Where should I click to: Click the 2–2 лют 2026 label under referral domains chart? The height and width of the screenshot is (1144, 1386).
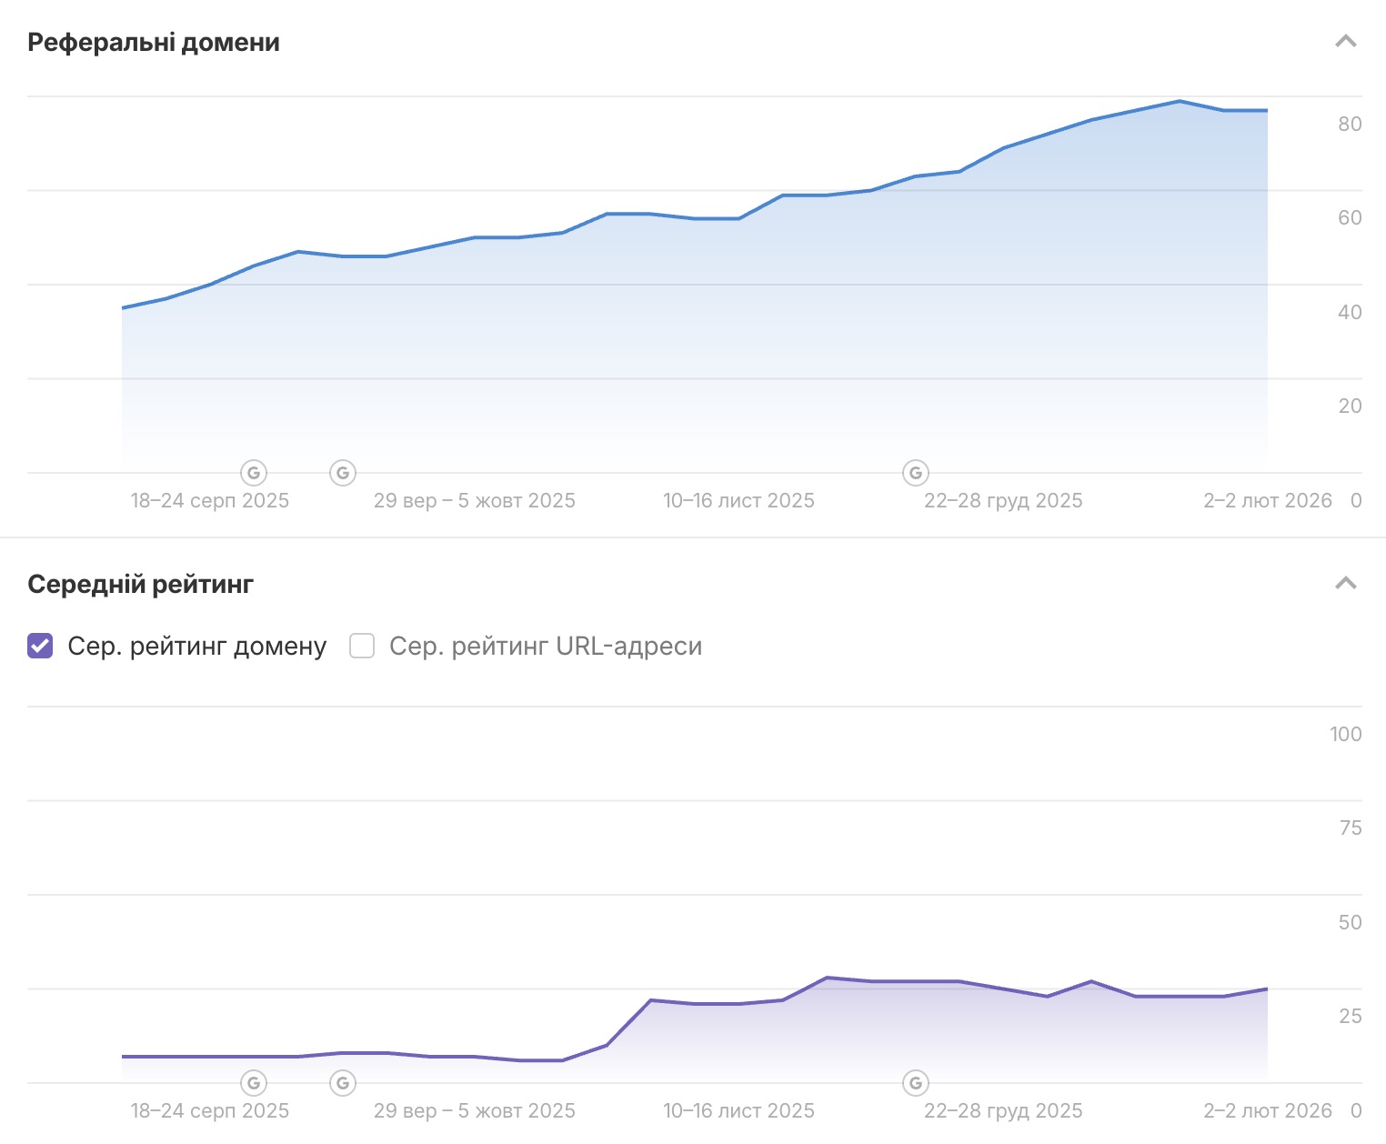(x=1267, y=500)
